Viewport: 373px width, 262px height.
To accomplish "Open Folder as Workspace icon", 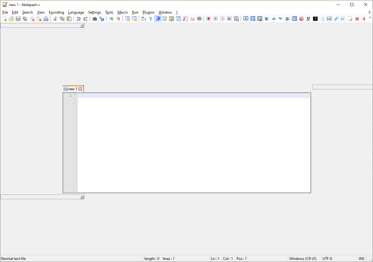I will point(192,19).
